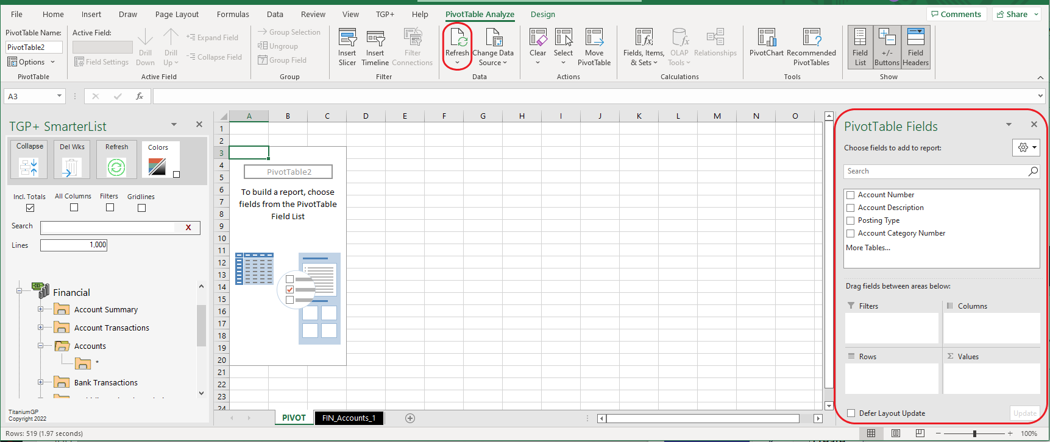1050x442 pixels.
Task: Click More Tables... link
Action: click(x=868, y=248)
